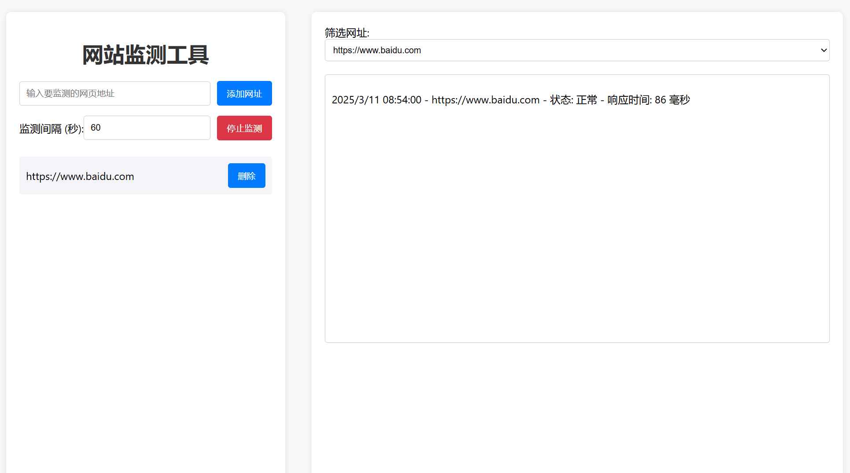Select https://www.baidu.com text in the monitored list
The height and width of the screenshot is (473, 850).
coord(80,176)
